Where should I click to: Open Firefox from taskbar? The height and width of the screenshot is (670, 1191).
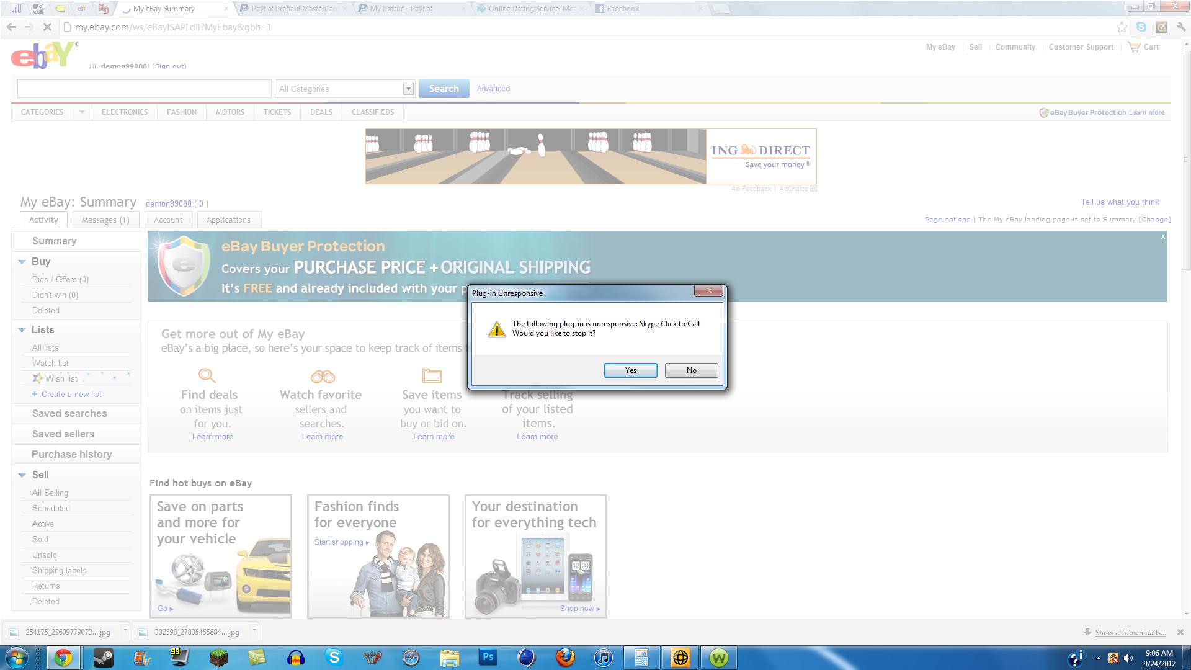(565, 658)
